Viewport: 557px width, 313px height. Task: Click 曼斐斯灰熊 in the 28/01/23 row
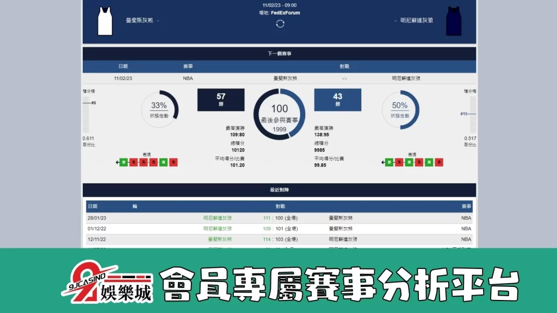[341, 218]
